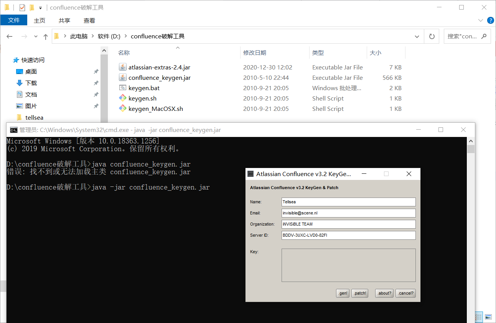Click the cmd.exe window title text
The height and width of the screenshot is (323, 496).
point(120,130)
